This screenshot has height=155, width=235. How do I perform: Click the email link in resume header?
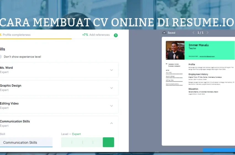(207, 56)
